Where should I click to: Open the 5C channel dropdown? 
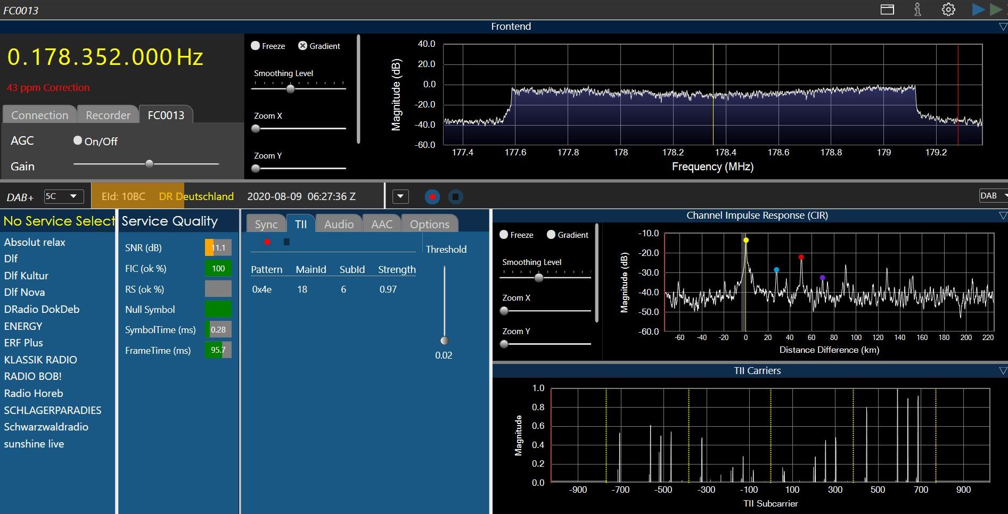(63, 196)
